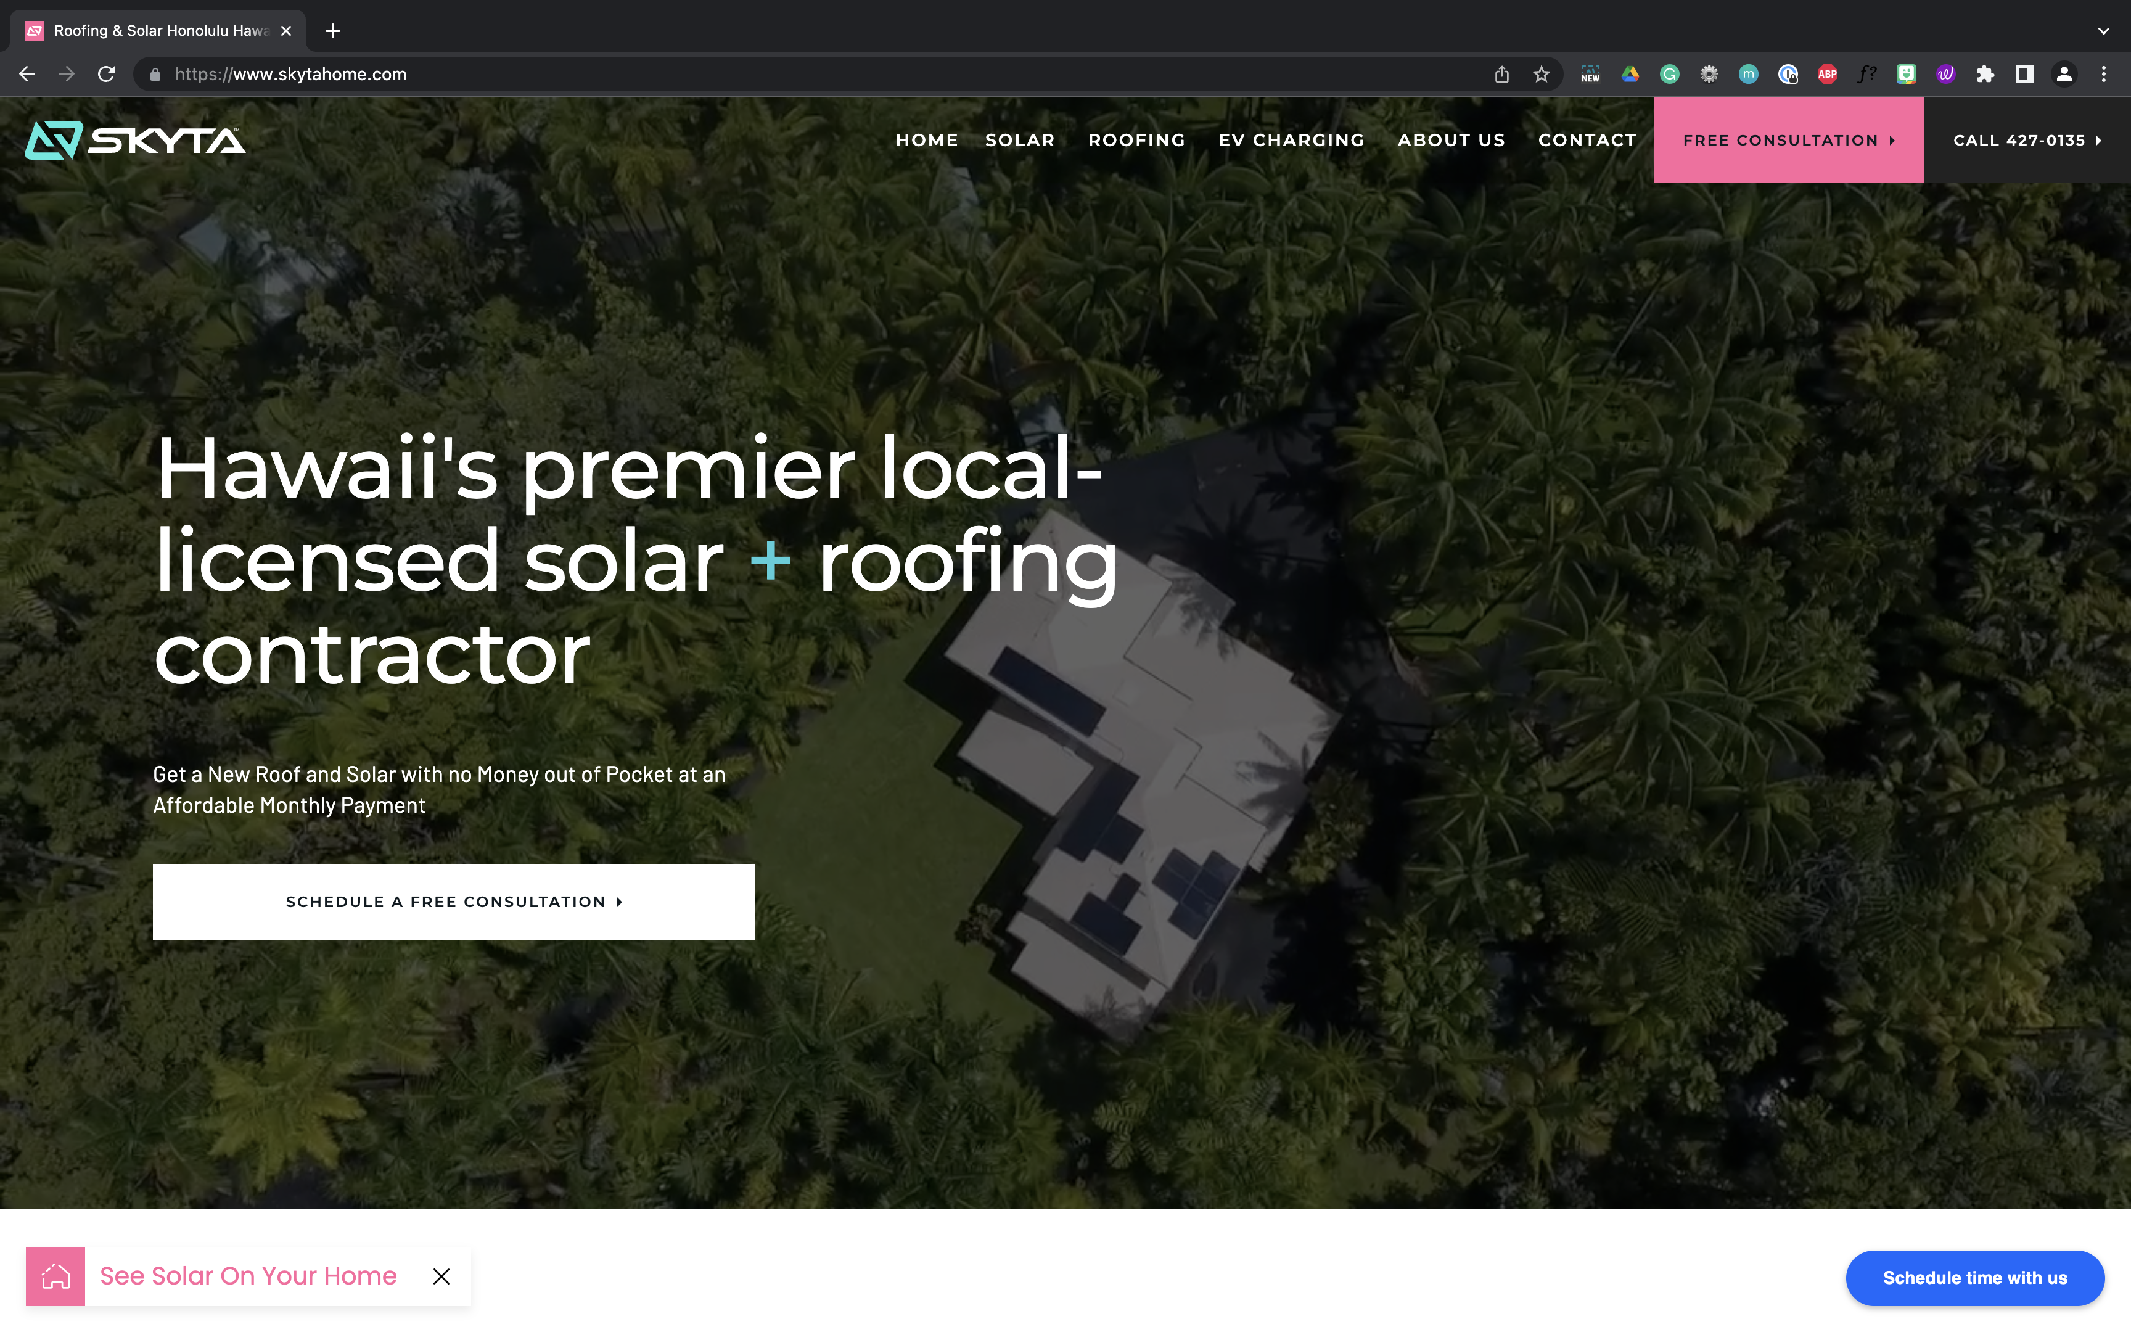Dismiss the See Solar On Your Home banner
2131x1332 pixels.
pos(441,1276)
